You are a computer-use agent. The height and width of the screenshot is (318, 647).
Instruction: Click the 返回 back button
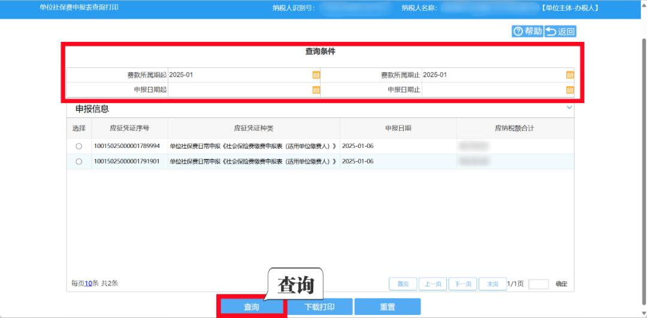[x=560, y=32]
